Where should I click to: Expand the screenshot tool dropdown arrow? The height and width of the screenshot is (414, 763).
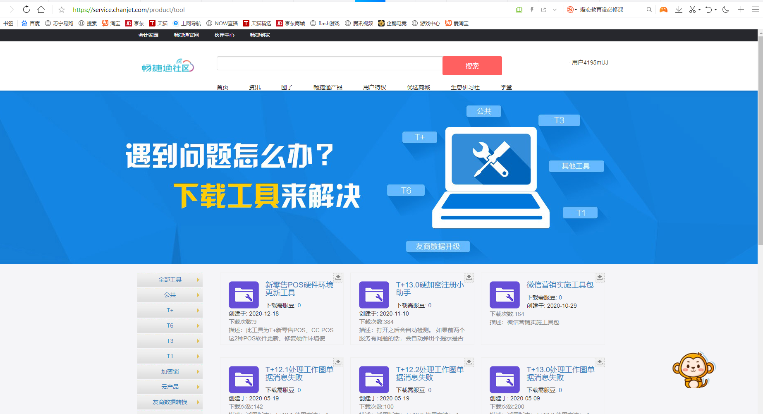(699, 10)
